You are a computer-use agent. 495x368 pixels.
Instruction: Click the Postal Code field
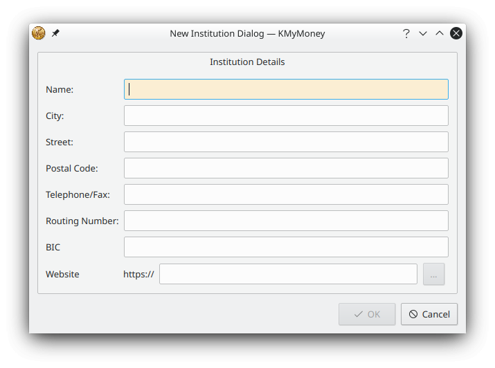[286, 168]
